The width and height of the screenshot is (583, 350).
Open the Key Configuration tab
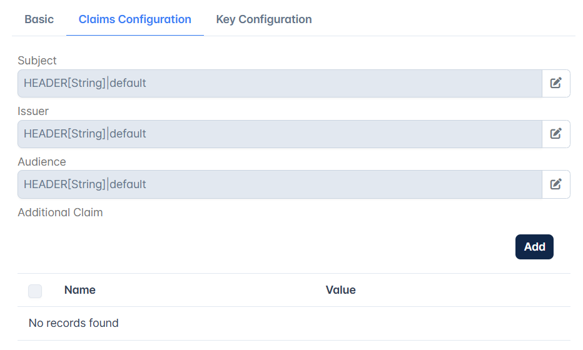pyautogui.click(x=264, y=19)
